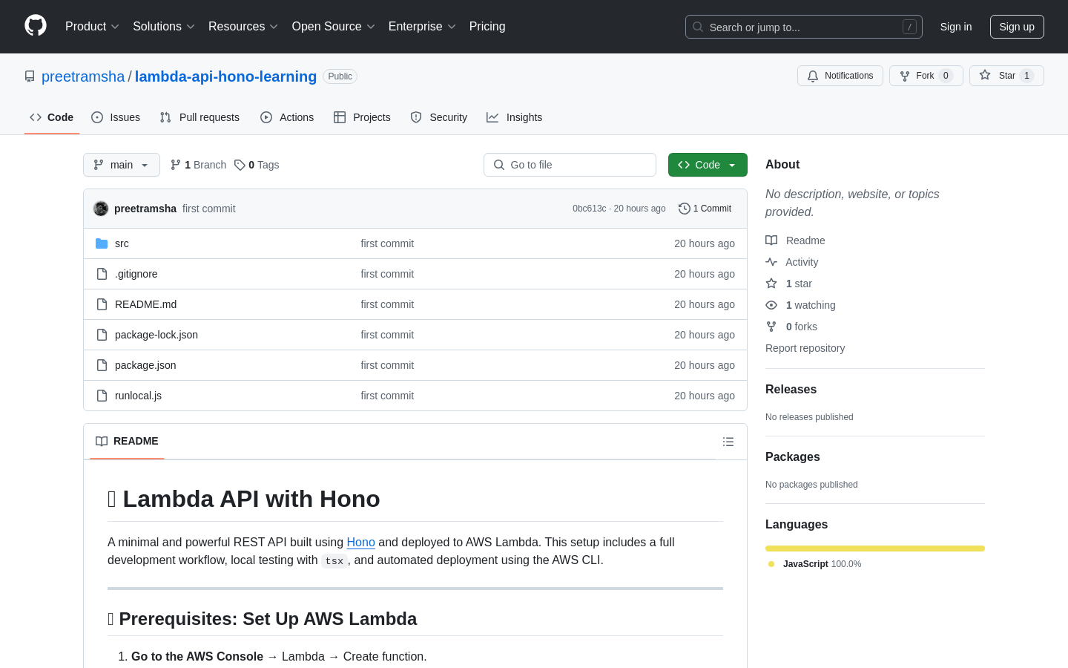Click JavaScript 100.0% language entry

[814, 564]
